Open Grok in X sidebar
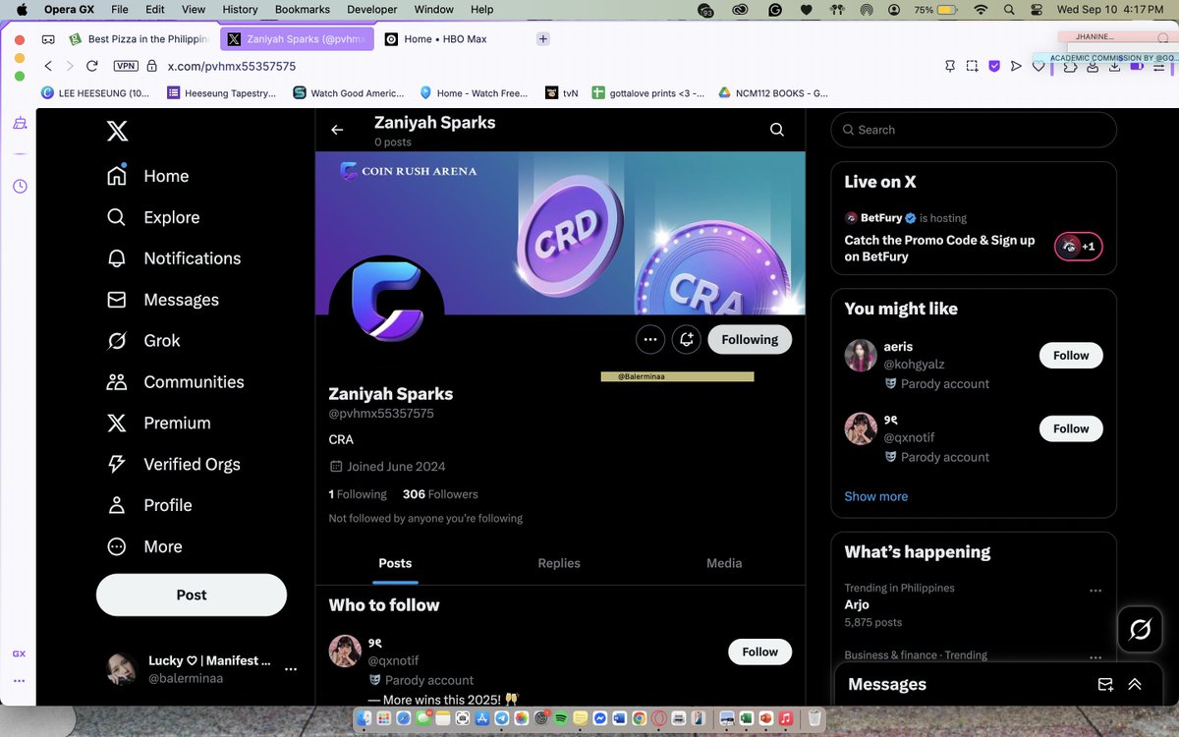 point(143,341)
